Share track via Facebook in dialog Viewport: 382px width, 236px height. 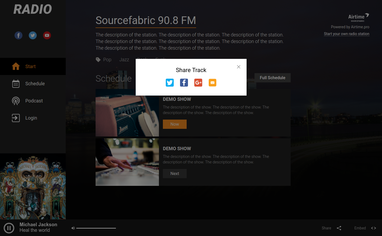tap(184, 83)
